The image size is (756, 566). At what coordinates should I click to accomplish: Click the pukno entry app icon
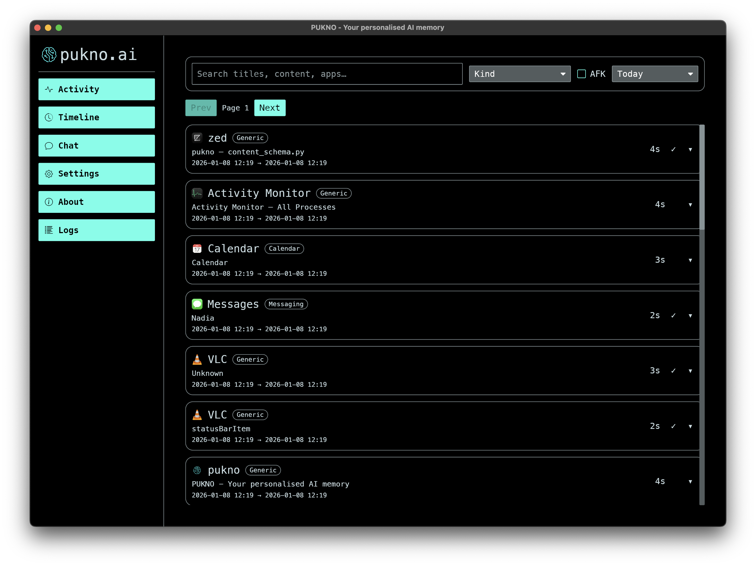pyautogui.click(x=197, y=470)
